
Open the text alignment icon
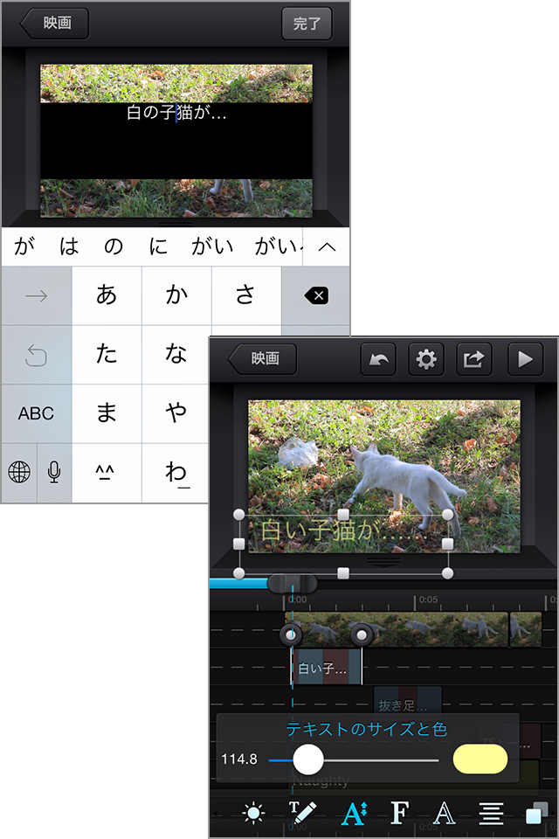point(492,814)
